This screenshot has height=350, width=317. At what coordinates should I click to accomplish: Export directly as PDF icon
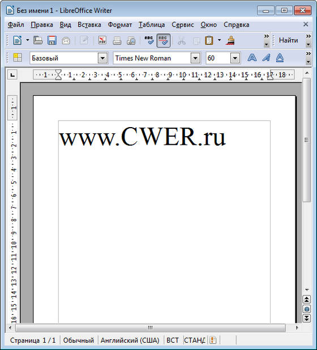click(x=102, y=41)
